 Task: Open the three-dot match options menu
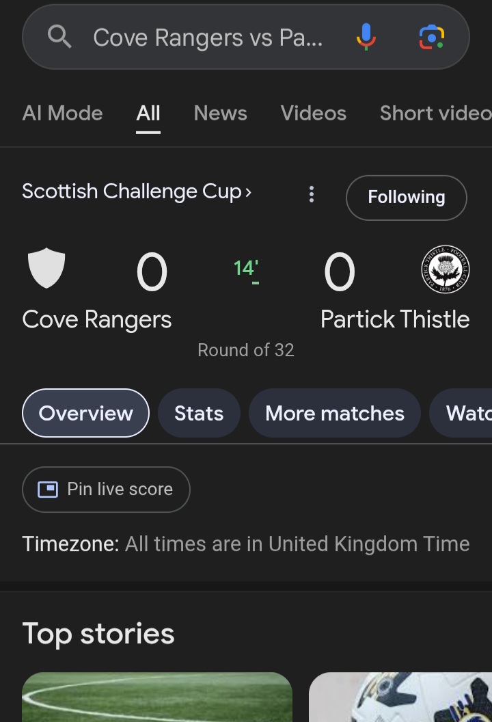pos(312,194)
